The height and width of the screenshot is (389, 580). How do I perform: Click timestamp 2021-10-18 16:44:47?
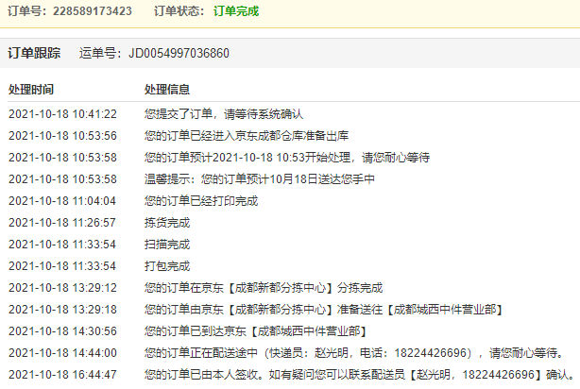click(62, 375)
